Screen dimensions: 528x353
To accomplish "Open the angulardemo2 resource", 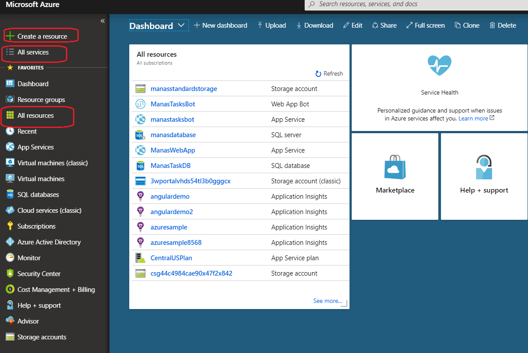I will pyautogui.click(x=172, y=212).
